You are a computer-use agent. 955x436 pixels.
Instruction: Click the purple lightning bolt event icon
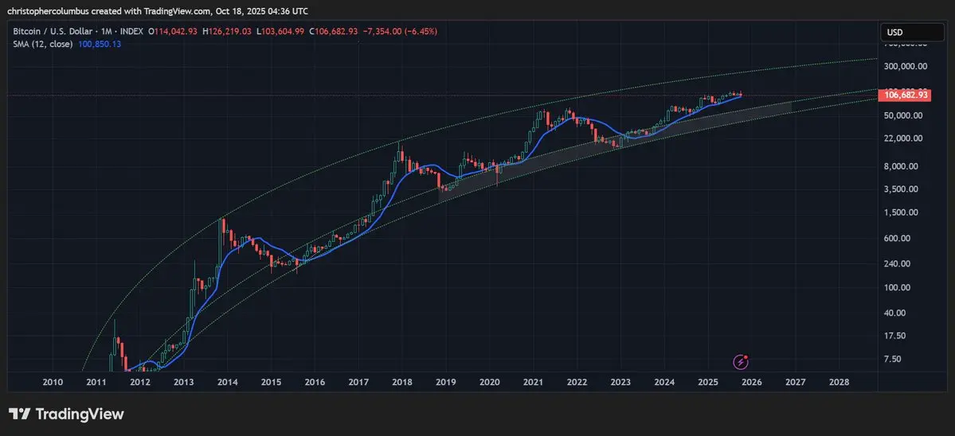click(x=740, y=363)
